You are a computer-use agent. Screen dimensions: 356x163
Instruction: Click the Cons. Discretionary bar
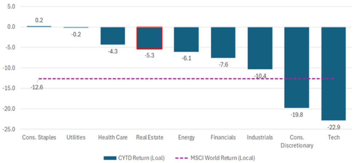(297, 67)
